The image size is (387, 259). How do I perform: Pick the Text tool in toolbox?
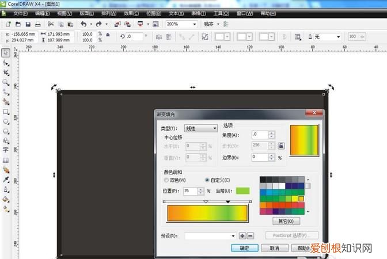click(6, 150)
